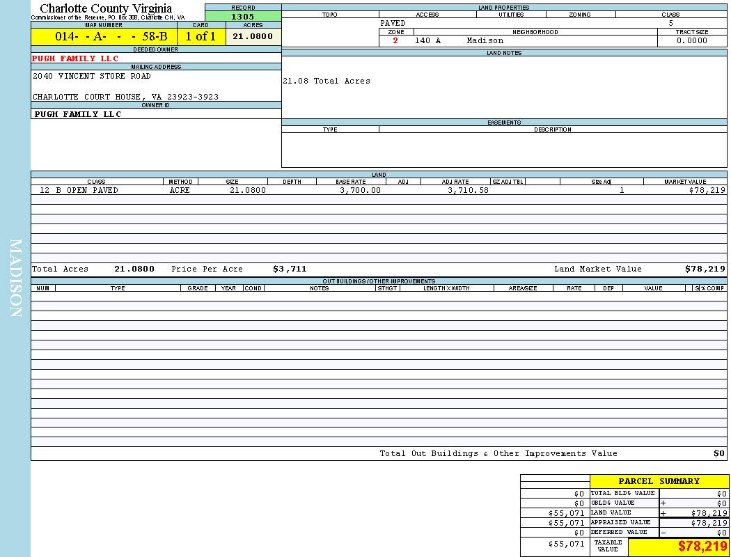Select the mailing address 2040 Vincent Store Road
The height and width of the screenshot is (557, 731).
point(92,76)
